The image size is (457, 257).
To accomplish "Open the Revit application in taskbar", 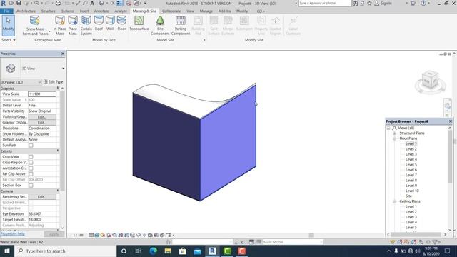I will click(x=212, y=251).
